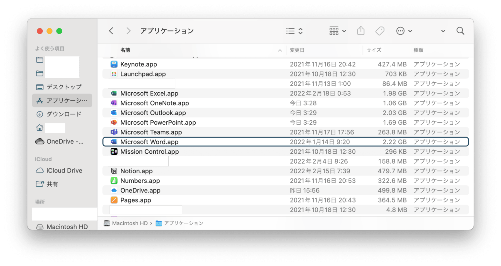Click the Microsoft Outlook.app file name
Viewport: 501px width, 266px height.
[x=153, y=113]
